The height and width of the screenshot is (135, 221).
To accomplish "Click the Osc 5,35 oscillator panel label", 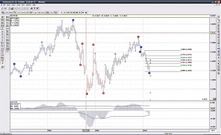I will tap(14, 102).
